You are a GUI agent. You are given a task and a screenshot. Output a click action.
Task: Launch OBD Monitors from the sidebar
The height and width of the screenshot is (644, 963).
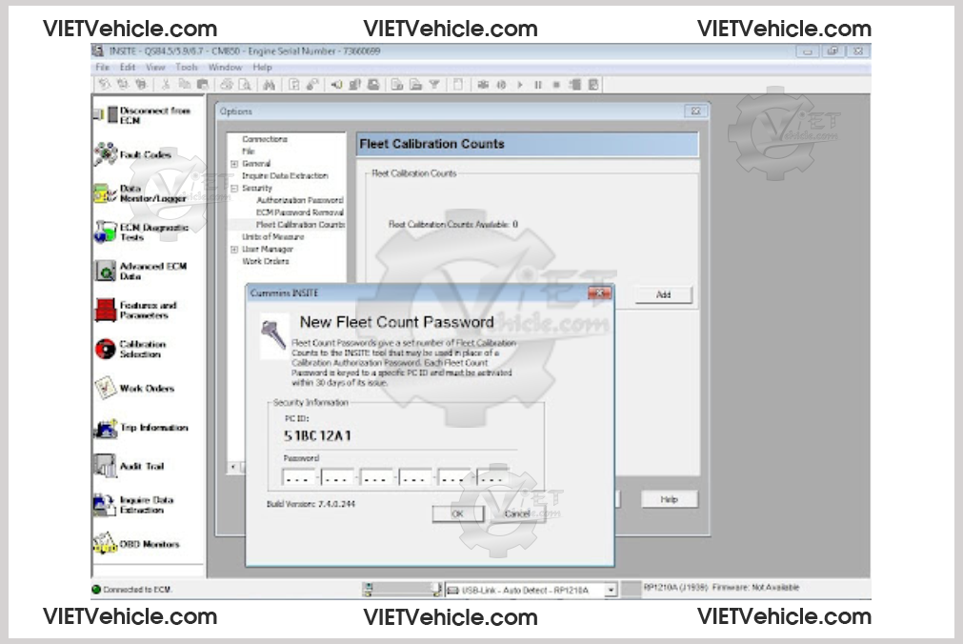[x=106, y=545]
